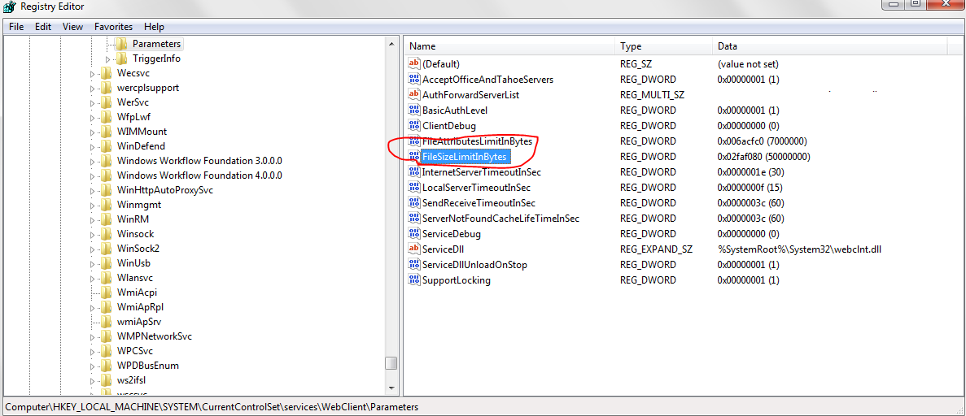Sort by the Data column header
966x416 pixels.
tap(829, 46)
